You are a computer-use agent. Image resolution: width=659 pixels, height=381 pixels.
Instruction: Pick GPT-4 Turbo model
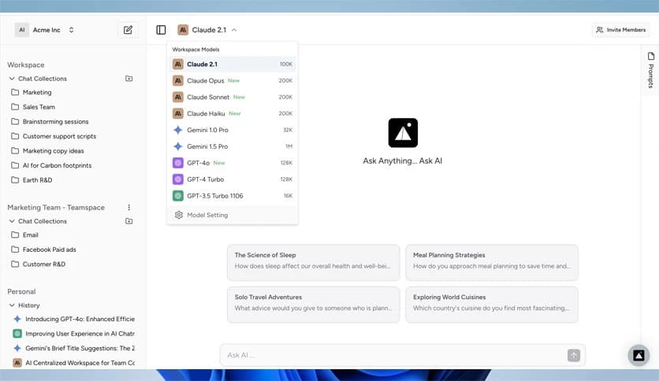(x=233, y=179)
